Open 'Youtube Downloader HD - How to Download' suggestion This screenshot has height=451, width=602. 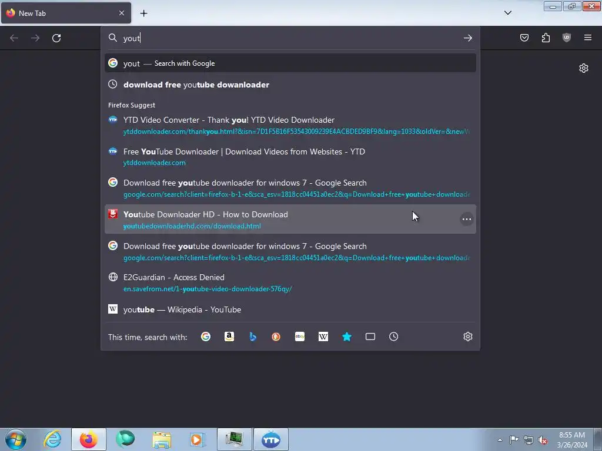pos(290,219)
